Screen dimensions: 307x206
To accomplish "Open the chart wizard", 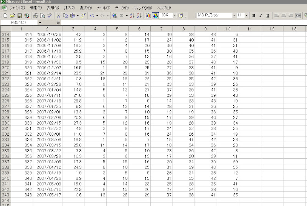I will click(x=148, y=16).
